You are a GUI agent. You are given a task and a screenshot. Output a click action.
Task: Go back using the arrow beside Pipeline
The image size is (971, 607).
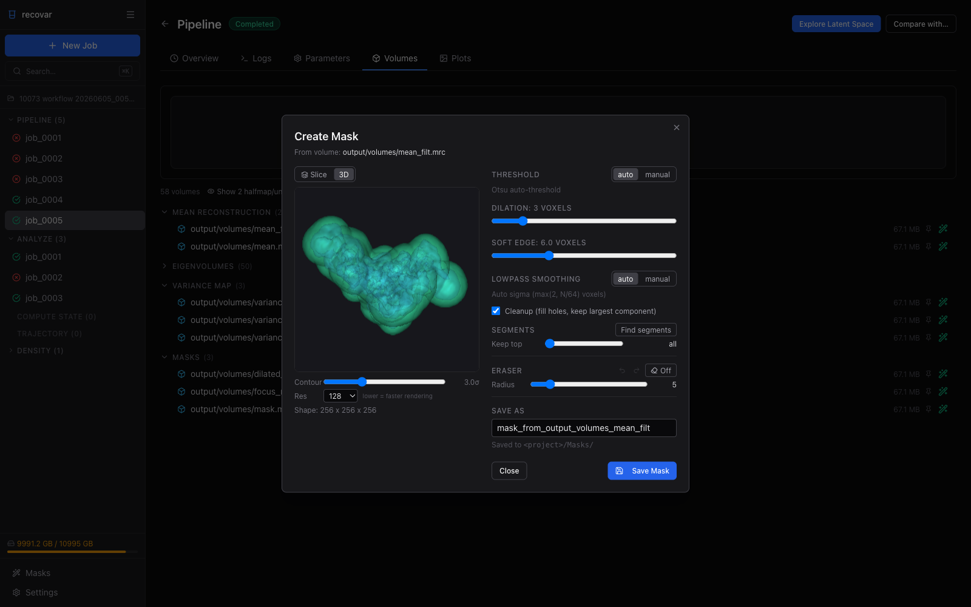[x=165, y=24]
